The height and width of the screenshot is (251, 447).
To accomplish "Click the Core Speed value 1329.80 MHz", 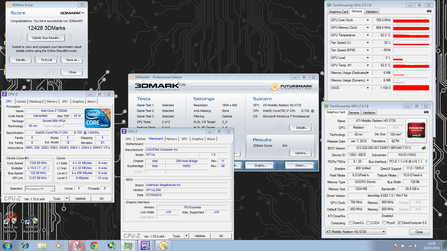I will pyautogui.click(x=38, y=163).
